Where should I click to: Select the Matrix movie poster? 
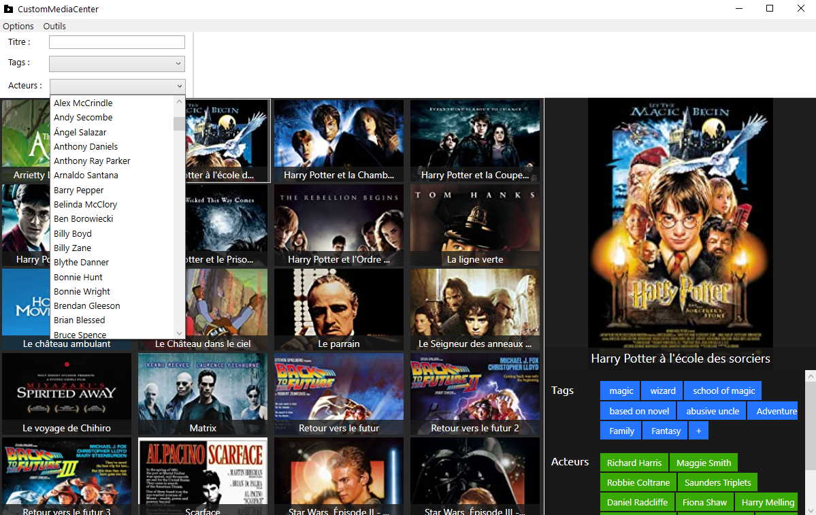point(203,394)
